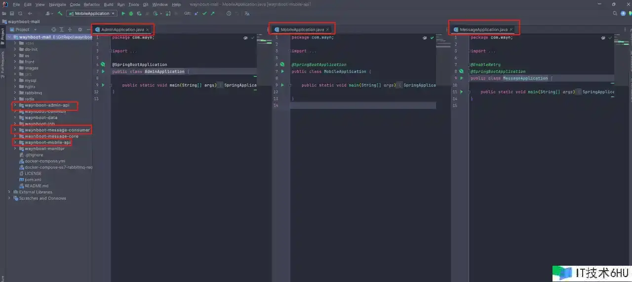Click the green Run button in toolbar
The width and height of the screenshot is (632, 282).
coord(123,13)
